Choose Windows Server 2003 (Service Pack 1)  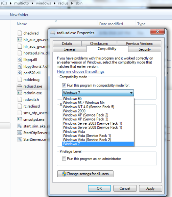98,123
